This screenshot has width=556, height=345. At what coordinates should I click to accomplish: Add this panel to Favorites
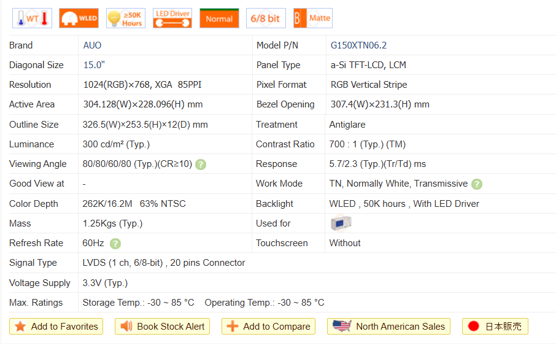56,327
